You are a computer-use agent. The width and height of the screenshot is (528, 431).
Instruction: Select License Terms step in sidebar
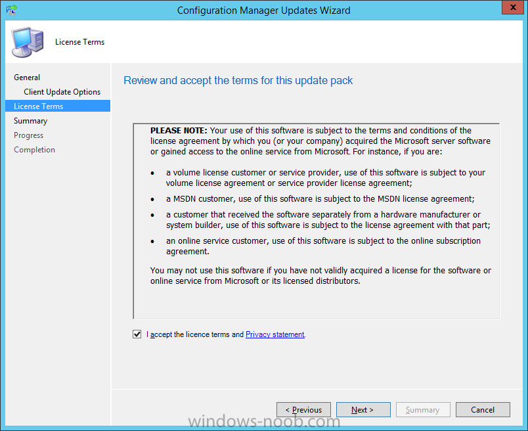[58, 106]
